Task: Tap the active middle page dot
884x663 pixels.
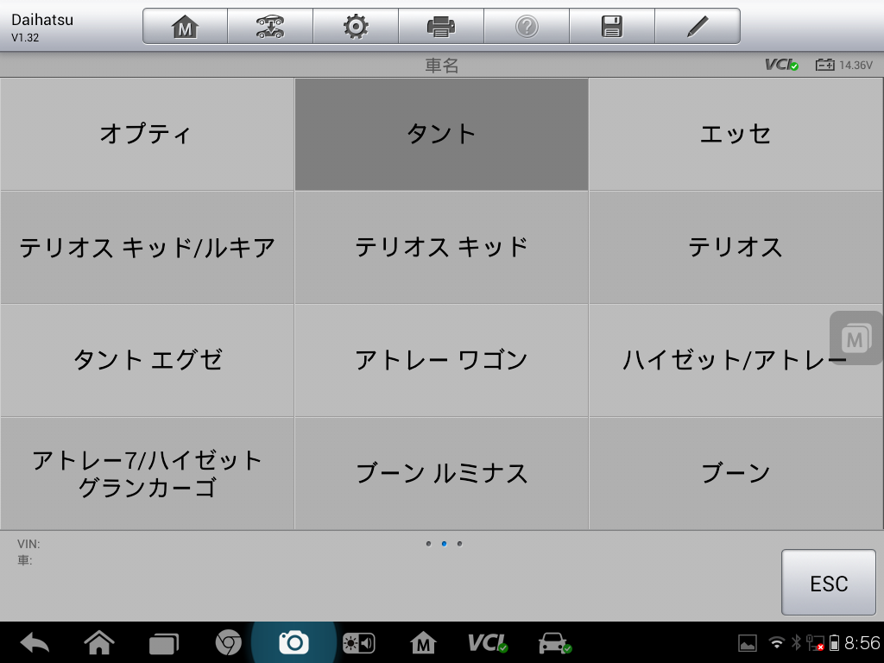Action: pyautogui.click(x=445, y=544)
